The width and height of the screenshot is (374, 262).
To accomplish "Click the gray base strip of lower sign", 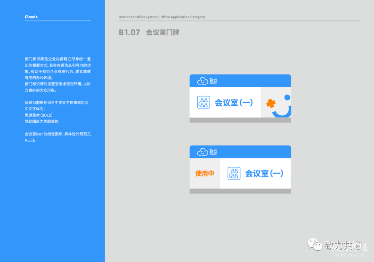I will coord(240,191).
